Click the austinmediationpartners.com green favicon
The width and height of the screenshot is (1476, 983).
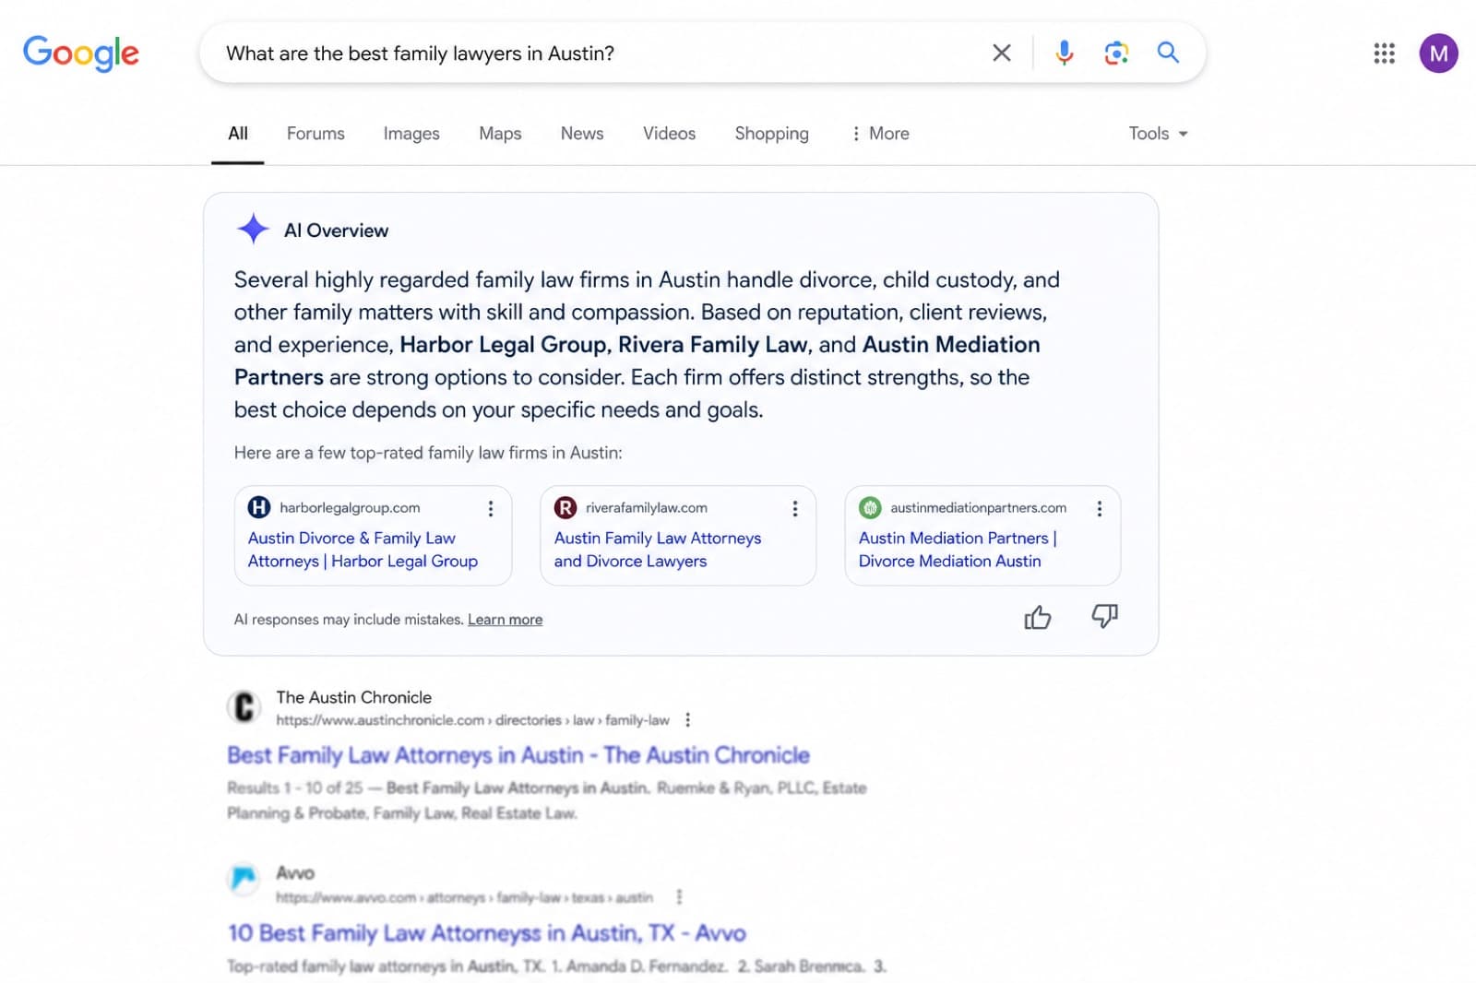coord(870,507)
